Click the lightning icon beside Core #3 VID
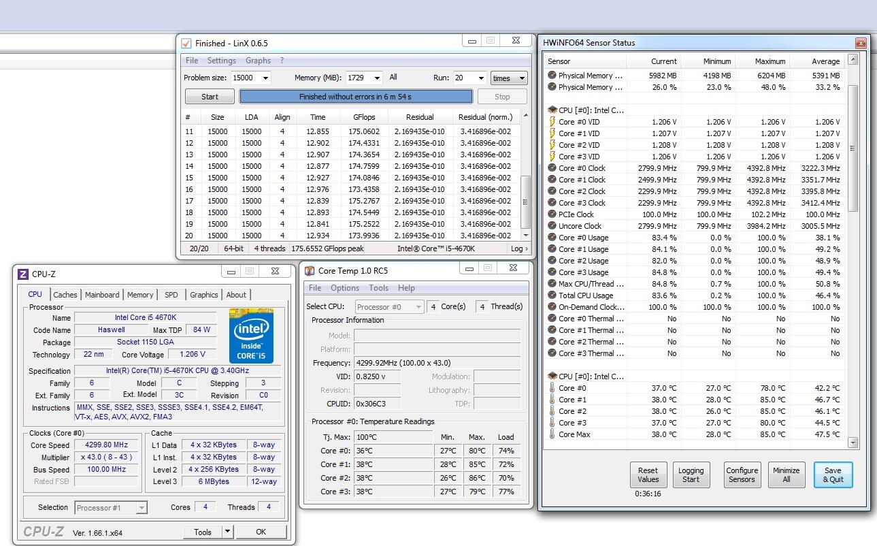This screenshot has height=546, width=877. 552,157
